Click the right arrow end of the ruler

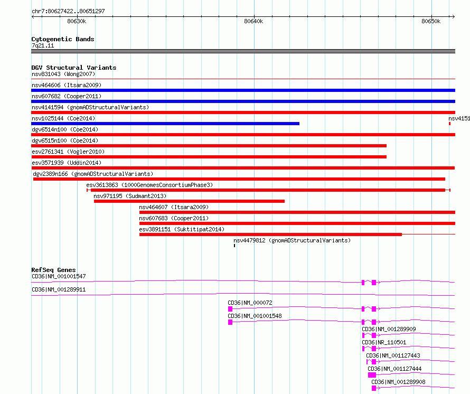(454, 16)
